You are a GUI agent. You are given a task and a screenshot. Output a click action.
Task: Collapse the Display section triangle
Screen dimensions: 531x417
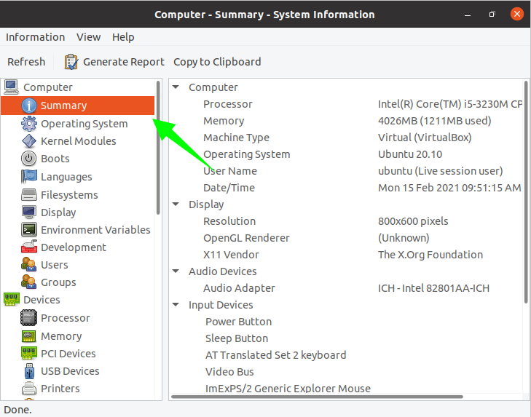pyautogui.click(x=176, y=204)
